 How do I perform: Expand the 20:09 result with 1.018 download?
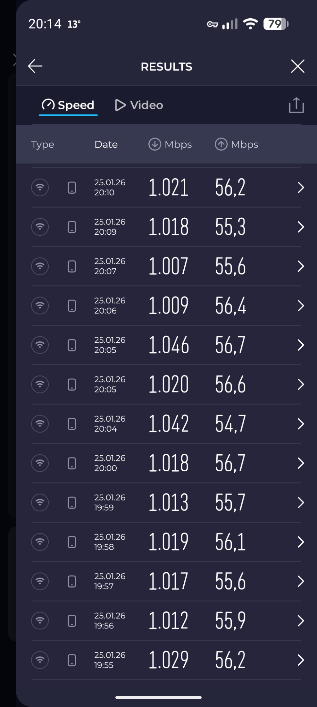pyautogui.click(x=166, y=227)
